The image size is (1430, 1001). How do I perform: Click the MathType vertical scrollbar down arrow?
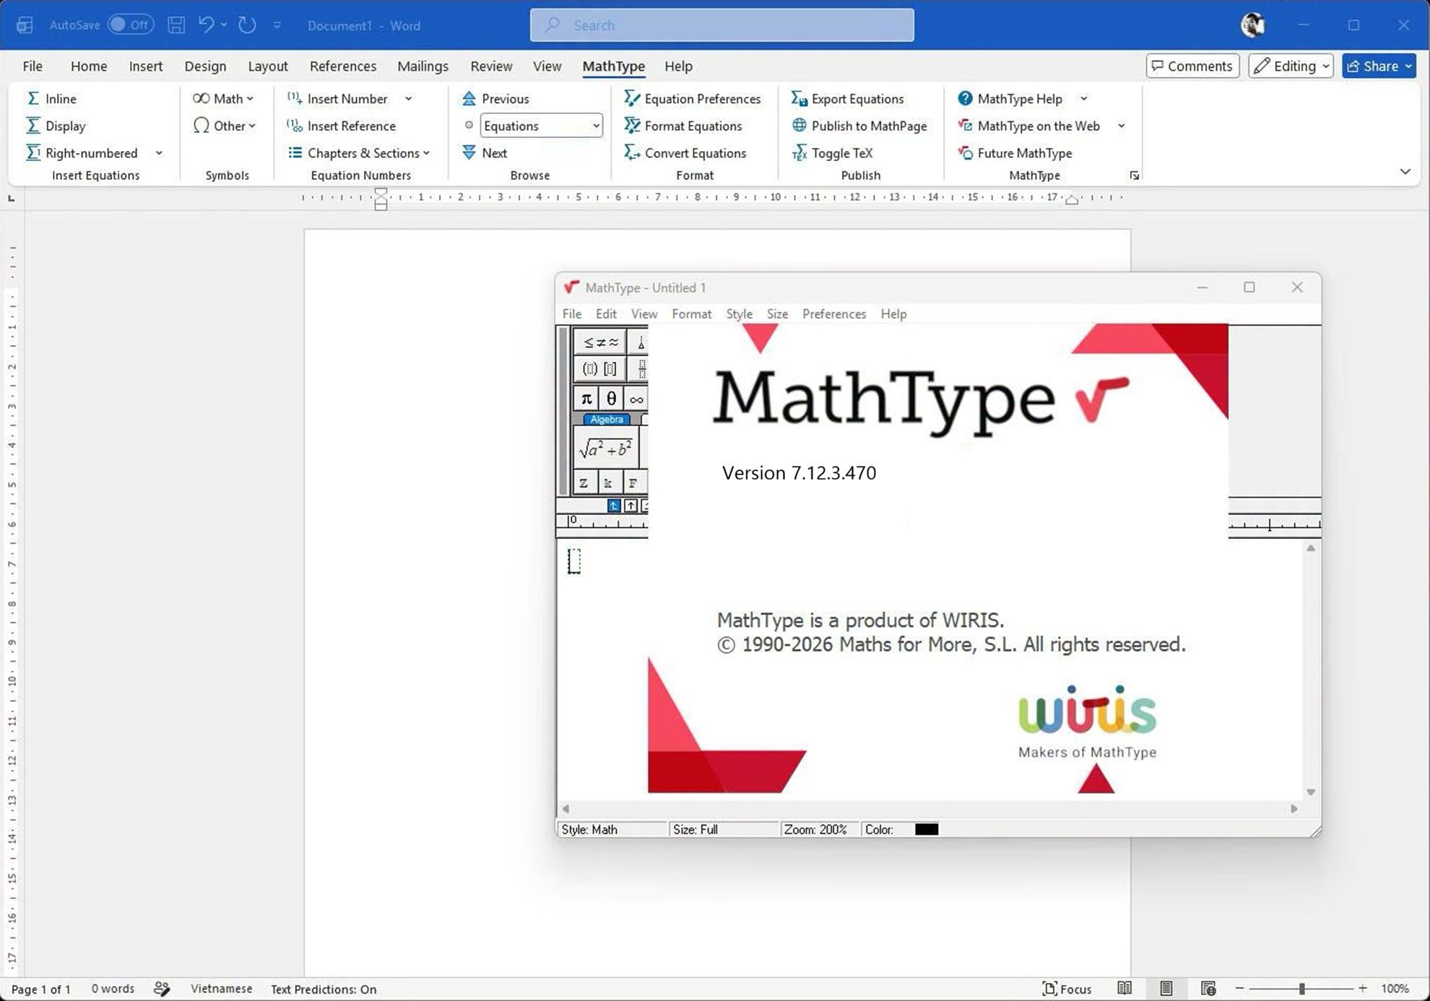(x=1310, y=792)
